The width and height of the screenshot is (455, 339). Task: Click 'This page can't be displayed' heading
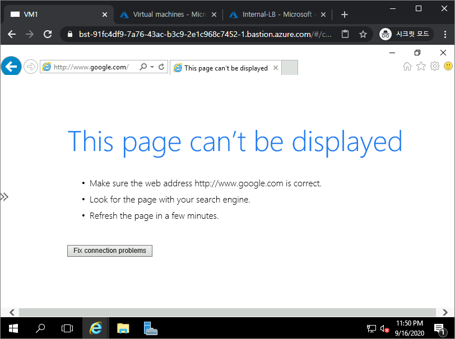[235, 142]
